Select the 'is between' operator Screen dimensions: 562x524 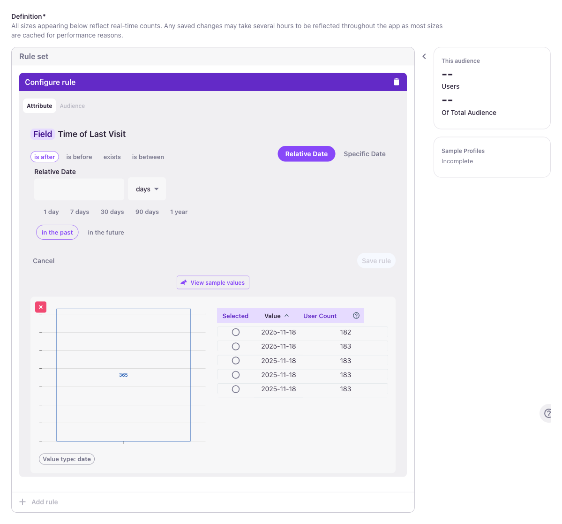(148, 157)
